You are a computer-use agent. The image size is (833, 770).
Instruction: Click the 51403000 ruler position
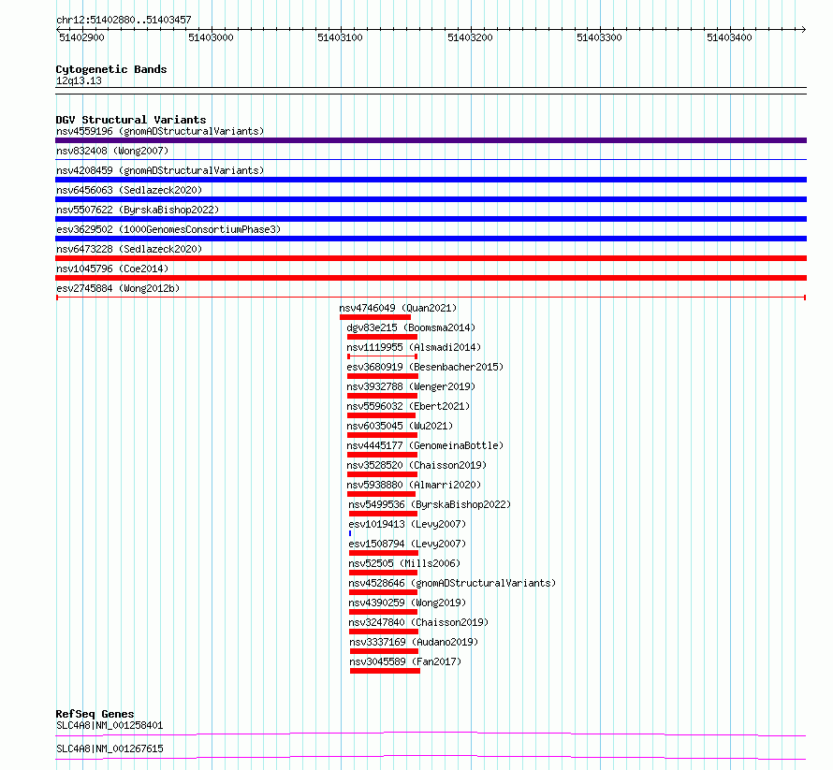point(211,37)
